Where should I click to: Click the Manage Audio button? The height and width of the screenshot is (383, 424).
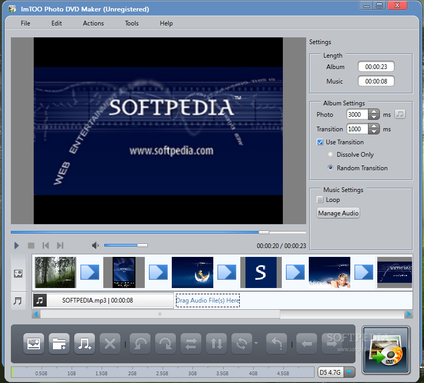pyautogui.click(x=338, y=213)
